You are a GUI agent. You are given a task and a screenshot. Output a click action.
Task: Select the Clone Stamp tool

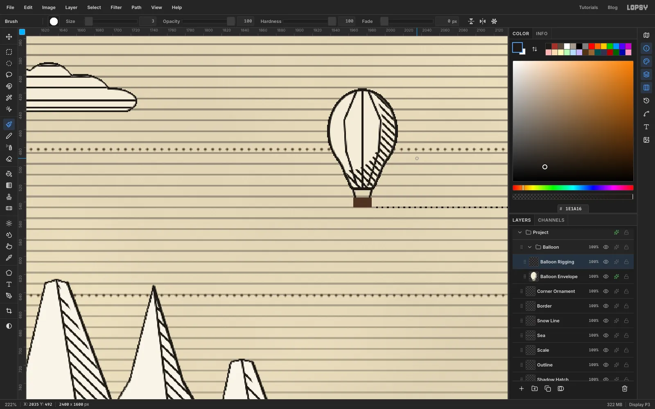[x=9, y=197]
